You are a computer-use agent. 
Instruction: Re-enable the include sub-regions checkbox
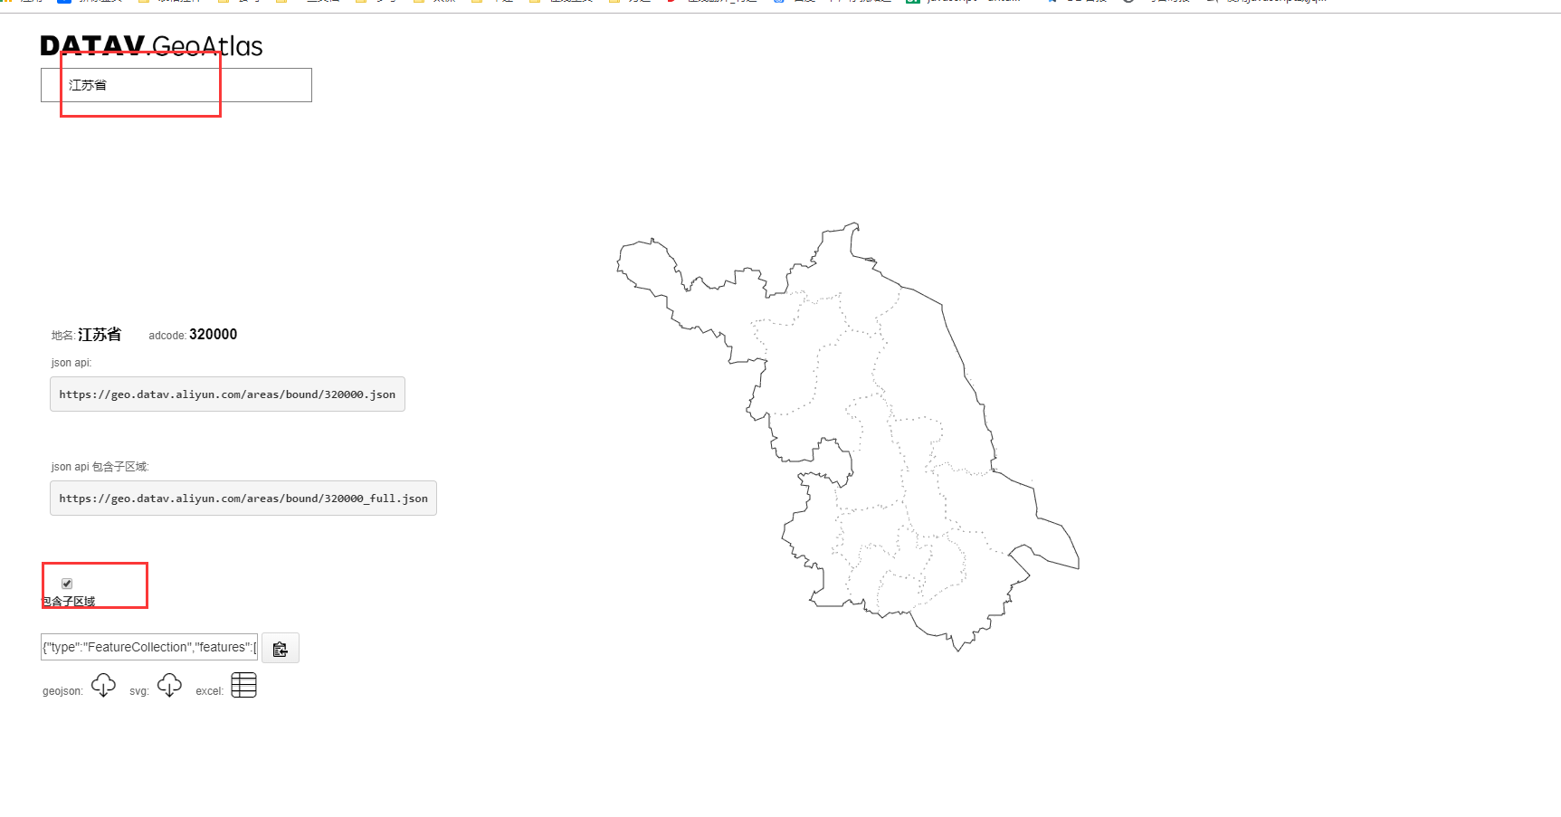[67, 584]
